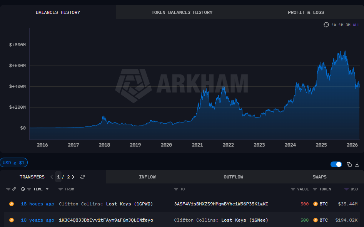Set chart range to 3M

tap(348, 25)
